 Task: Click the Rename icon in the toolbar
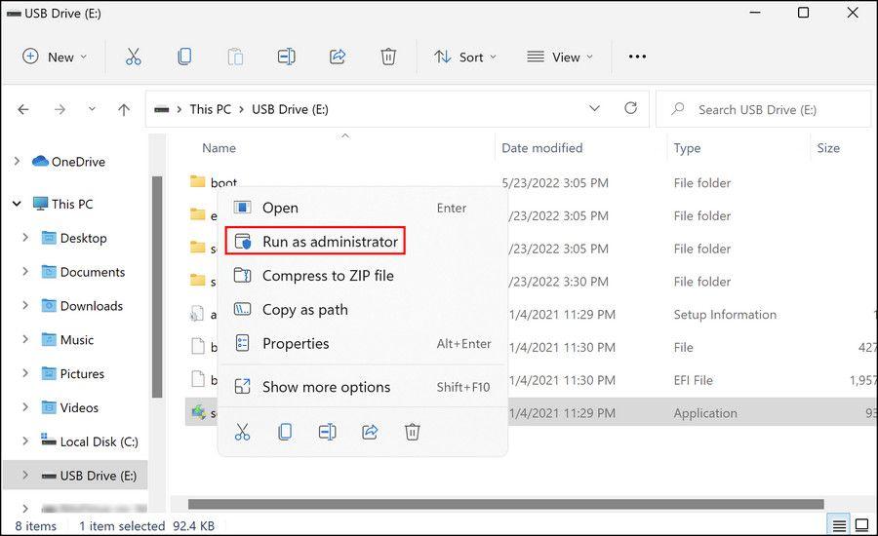point(286,57)
